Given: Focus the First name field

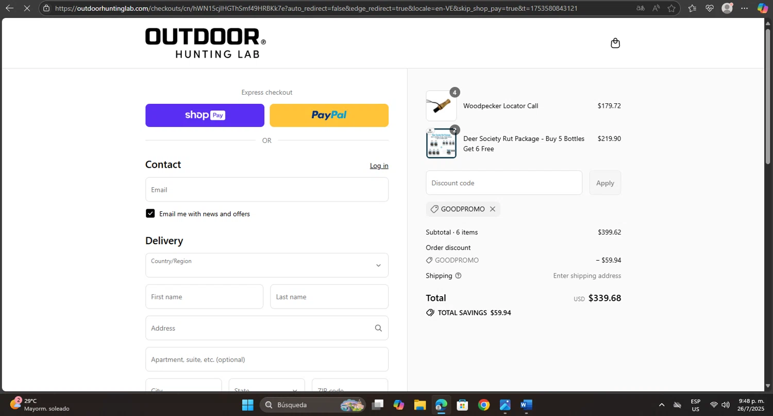Looking at the screenshot, I should click(204, 297).
